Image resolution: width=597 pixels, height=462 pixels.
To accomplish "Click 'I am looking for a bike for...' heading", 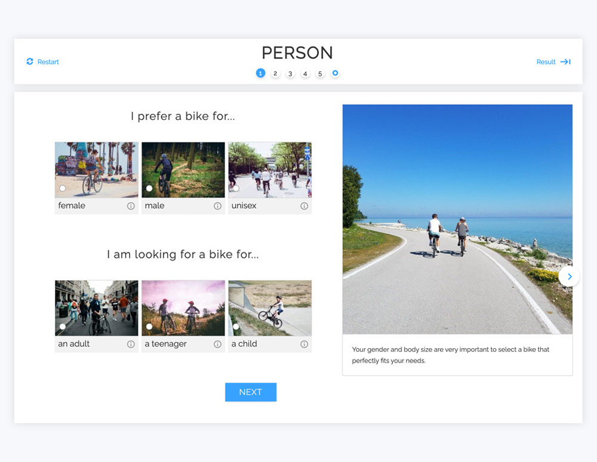I will (183, 254).
